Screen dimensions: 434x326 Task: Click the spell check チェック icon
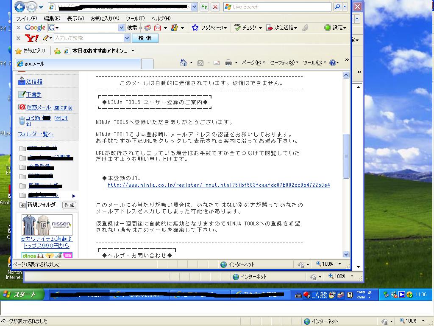(x=237, y=28)
